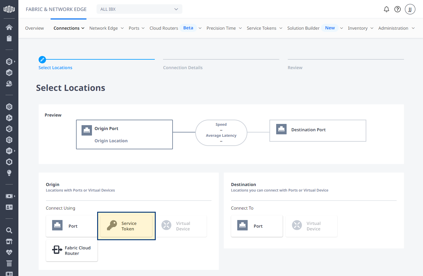Open the stacked-layers hexagon sidebar icon
The image size is (423, 276).
[9, 62]
